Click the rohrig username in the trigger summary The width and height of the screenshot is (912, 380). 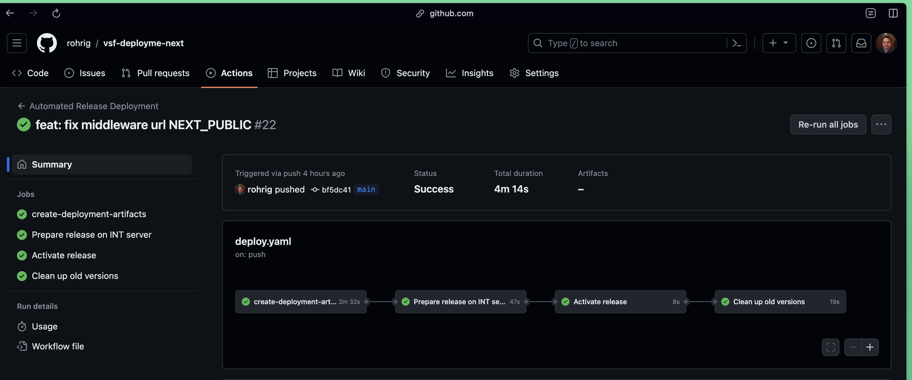click(x=260, y=189)
